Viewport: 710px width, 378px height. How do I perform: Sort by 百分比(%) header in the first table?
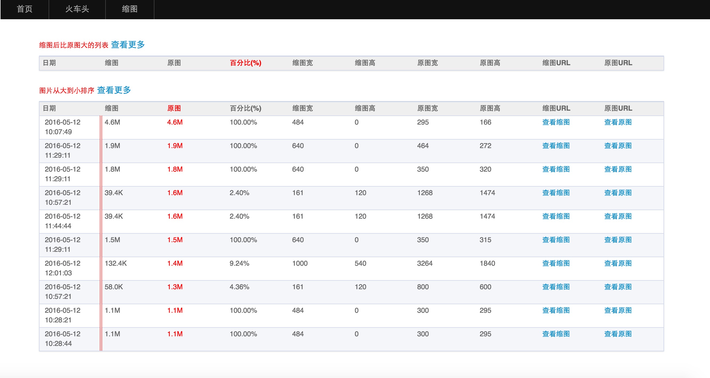click(245, 63)
